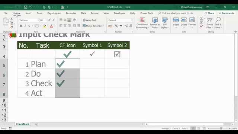Increase decimal places
This screenshot has height=134, width=238.
pos(126,26)
